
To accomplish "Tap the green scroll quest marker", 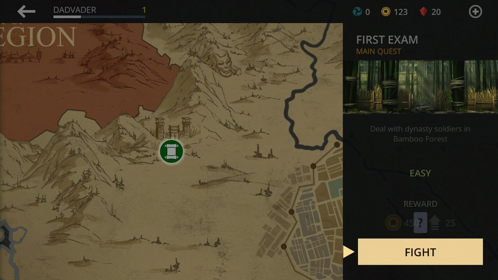I will tap(171, 151).
